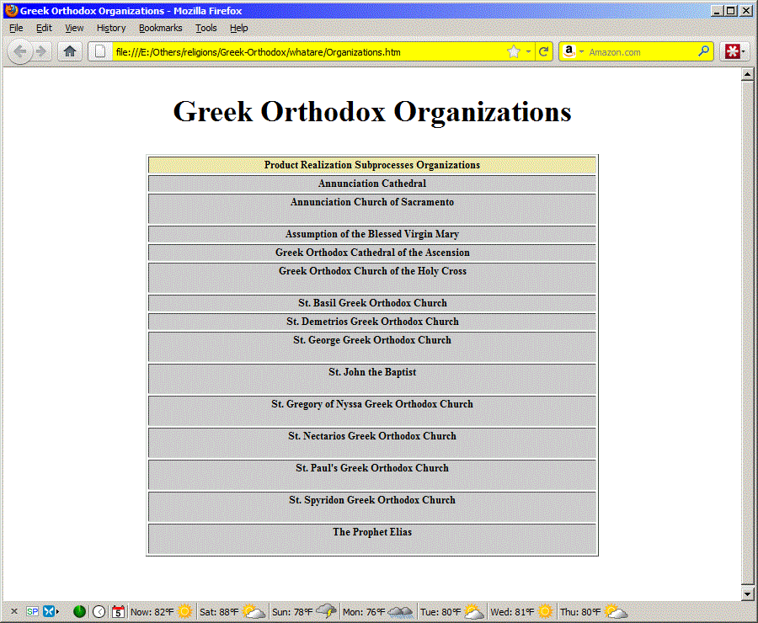Image resolution: width=758 pixels, height=623 pixels.
Task: Open Greek Orthodox Church of the Holy Cross
Action: 372,271
